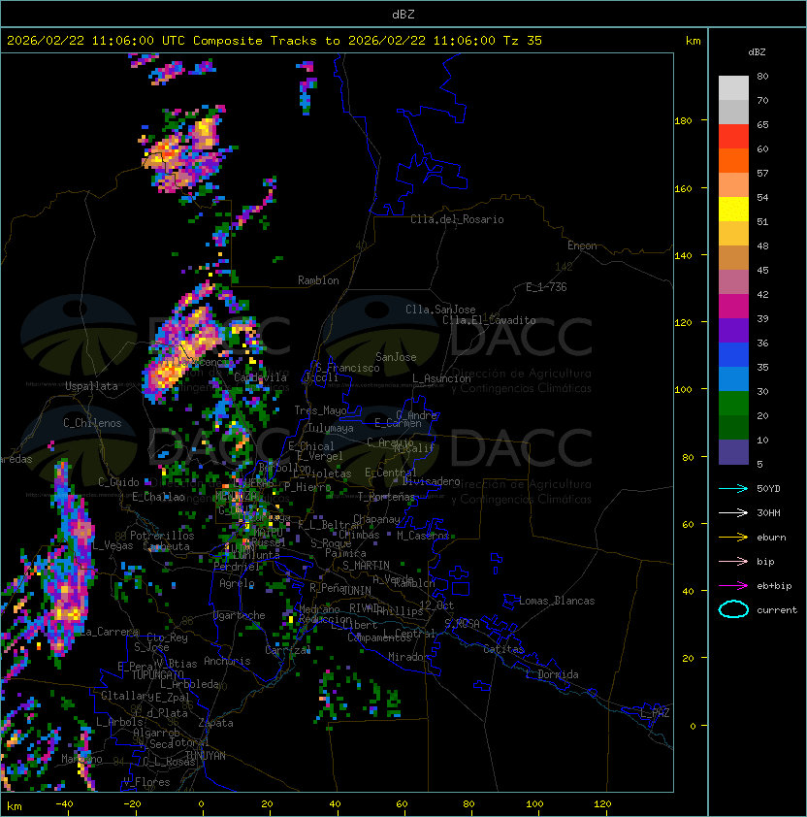Click the 'Carrizal' map label
The height and width of the screenshot is (817, 807).
pos(288,650)
